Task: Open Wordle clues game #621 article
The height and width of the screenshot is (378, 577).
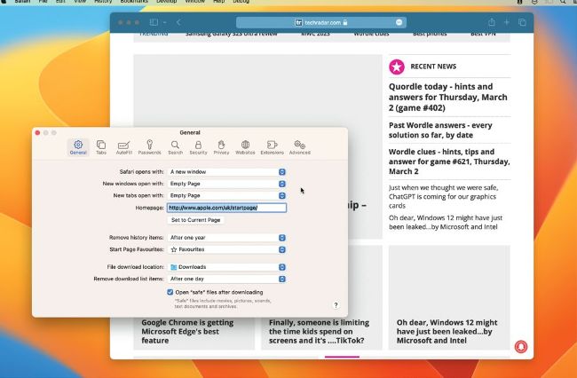Action: coord(449,161)
